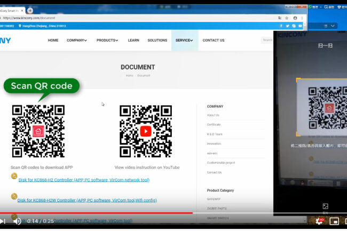This screenshot has height=231, width=347.
Task: Click the Customizable project sidebar link
Action: (221, 163)
